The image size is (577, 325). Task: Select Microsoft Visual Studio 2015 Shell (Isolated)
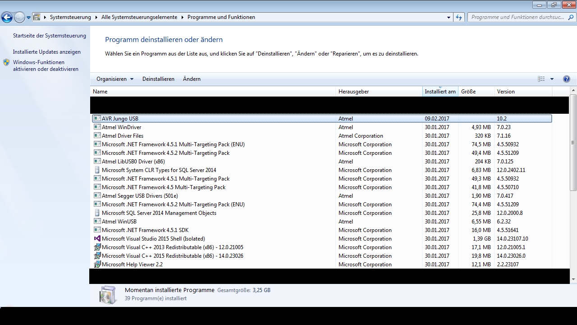(153, 239)
